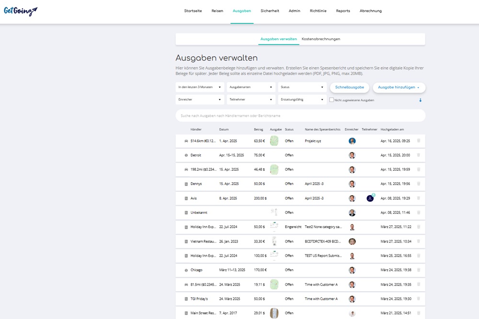Image resolution: width=479 pixels, height=319 pixels.
Task: Switch to the Kostenabrechnungen tab
Action: [320, 39]
